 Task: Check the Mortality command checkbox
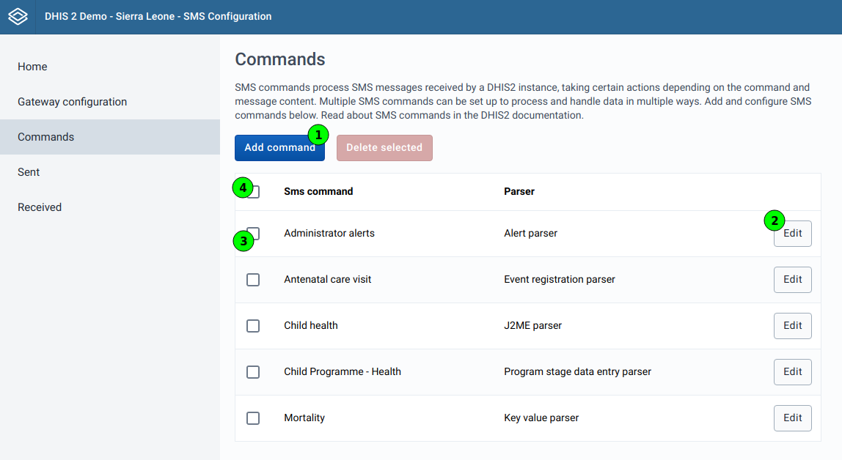[253, 418]
